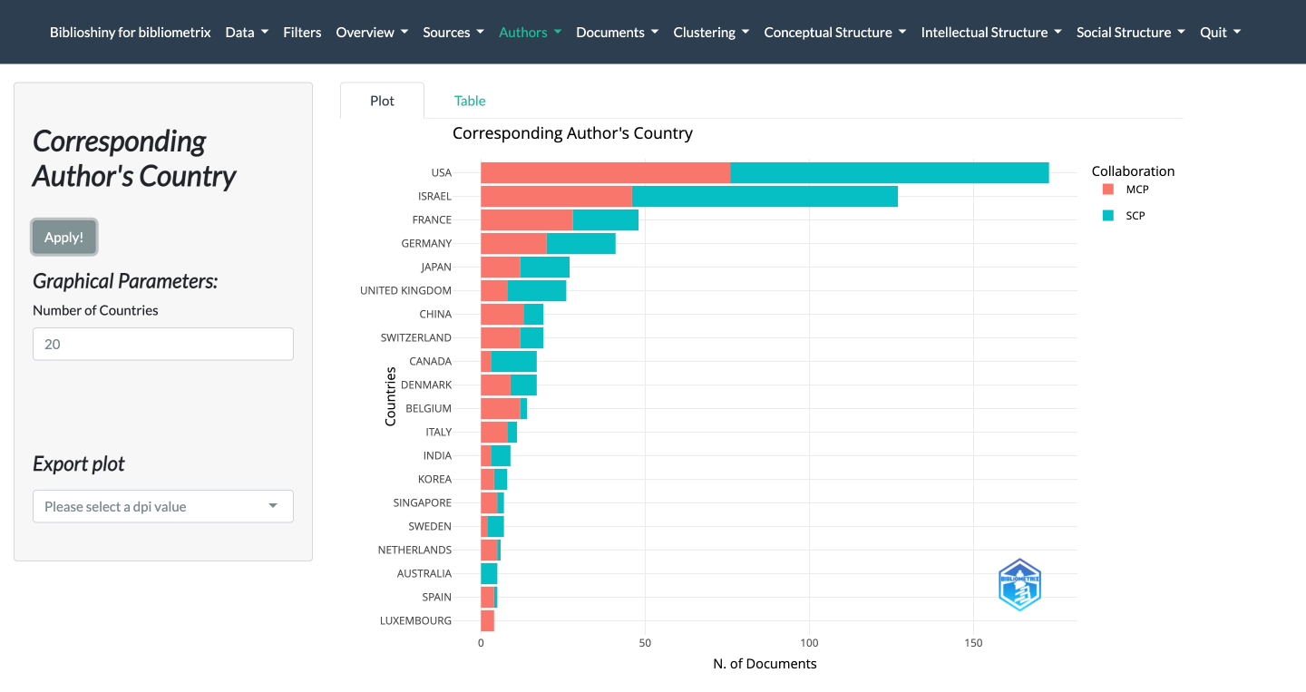
Task: Open the dpi value select box
Action: 163,506
